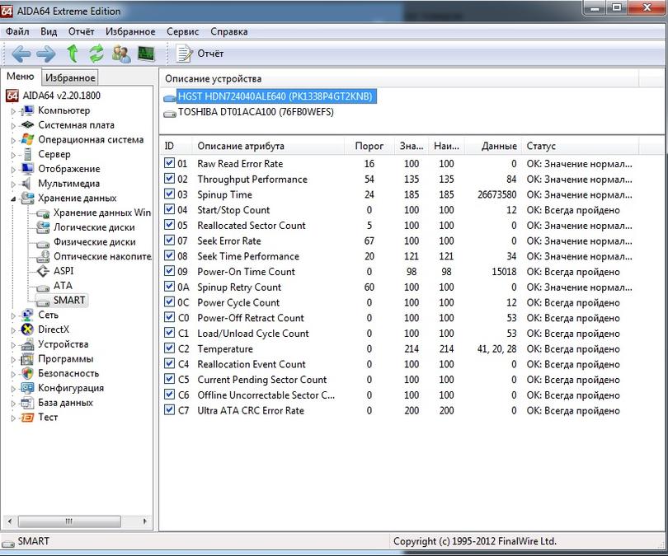Select the Тест benchmark icon
This screenshot has width=668, height=556.
[x=28, y=418]
